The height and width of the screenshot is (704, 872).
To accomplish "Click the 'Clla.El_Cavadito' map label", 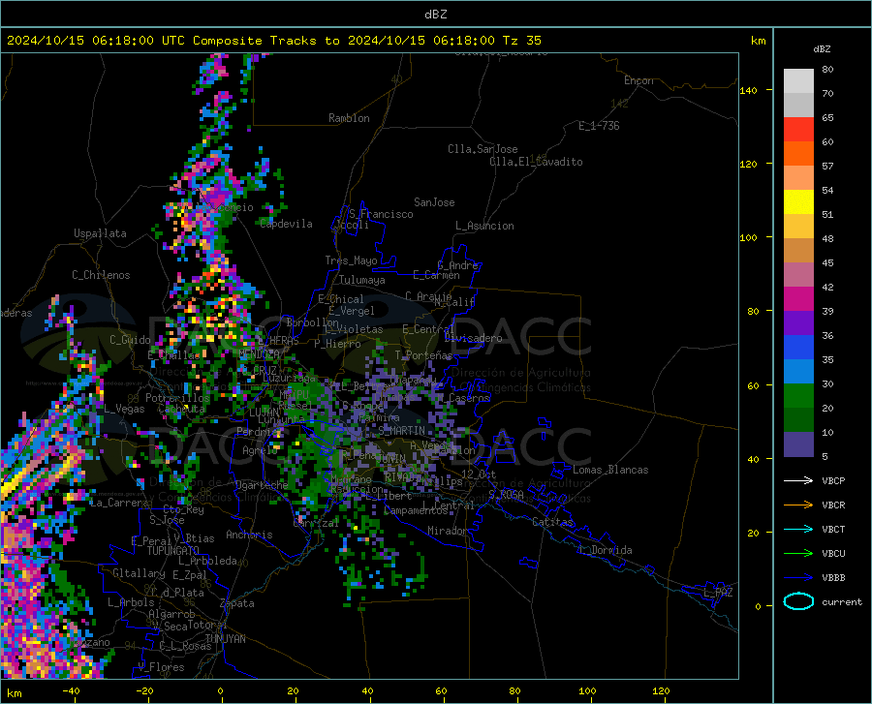I will click(x=536, y=162).
